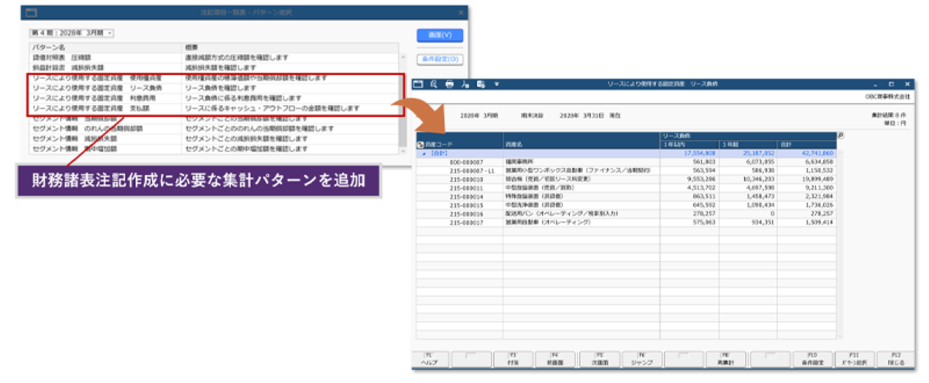Select the 使用権資産 lease pattern row
The height and width of the screenshot is (383, 929).
(214, 78)
